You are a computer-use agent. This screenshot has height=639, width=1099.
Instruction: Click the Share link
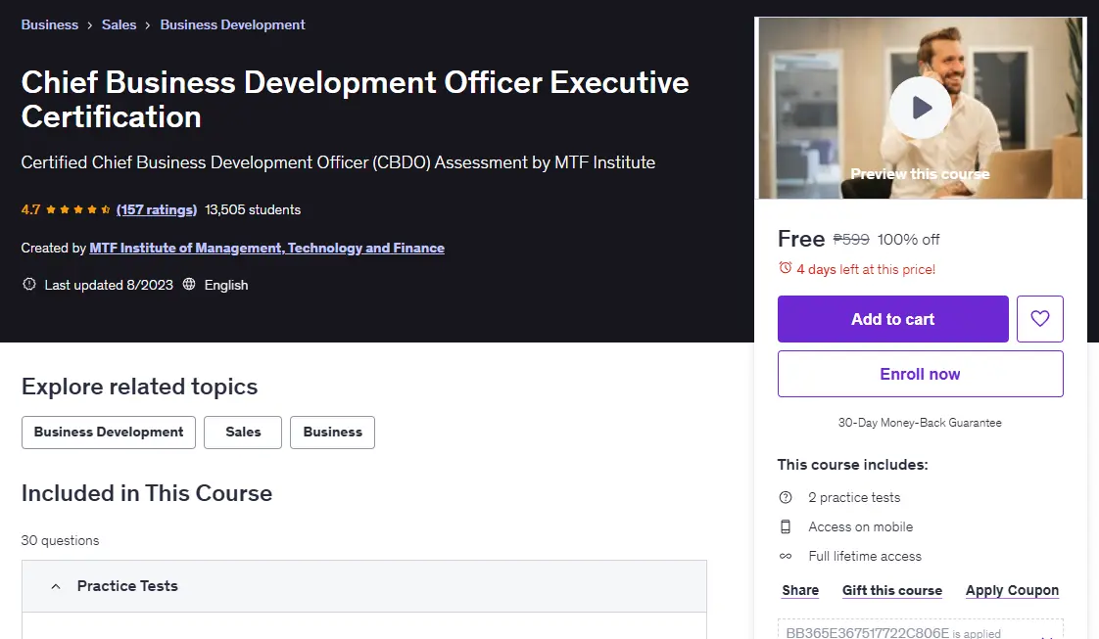800,590
